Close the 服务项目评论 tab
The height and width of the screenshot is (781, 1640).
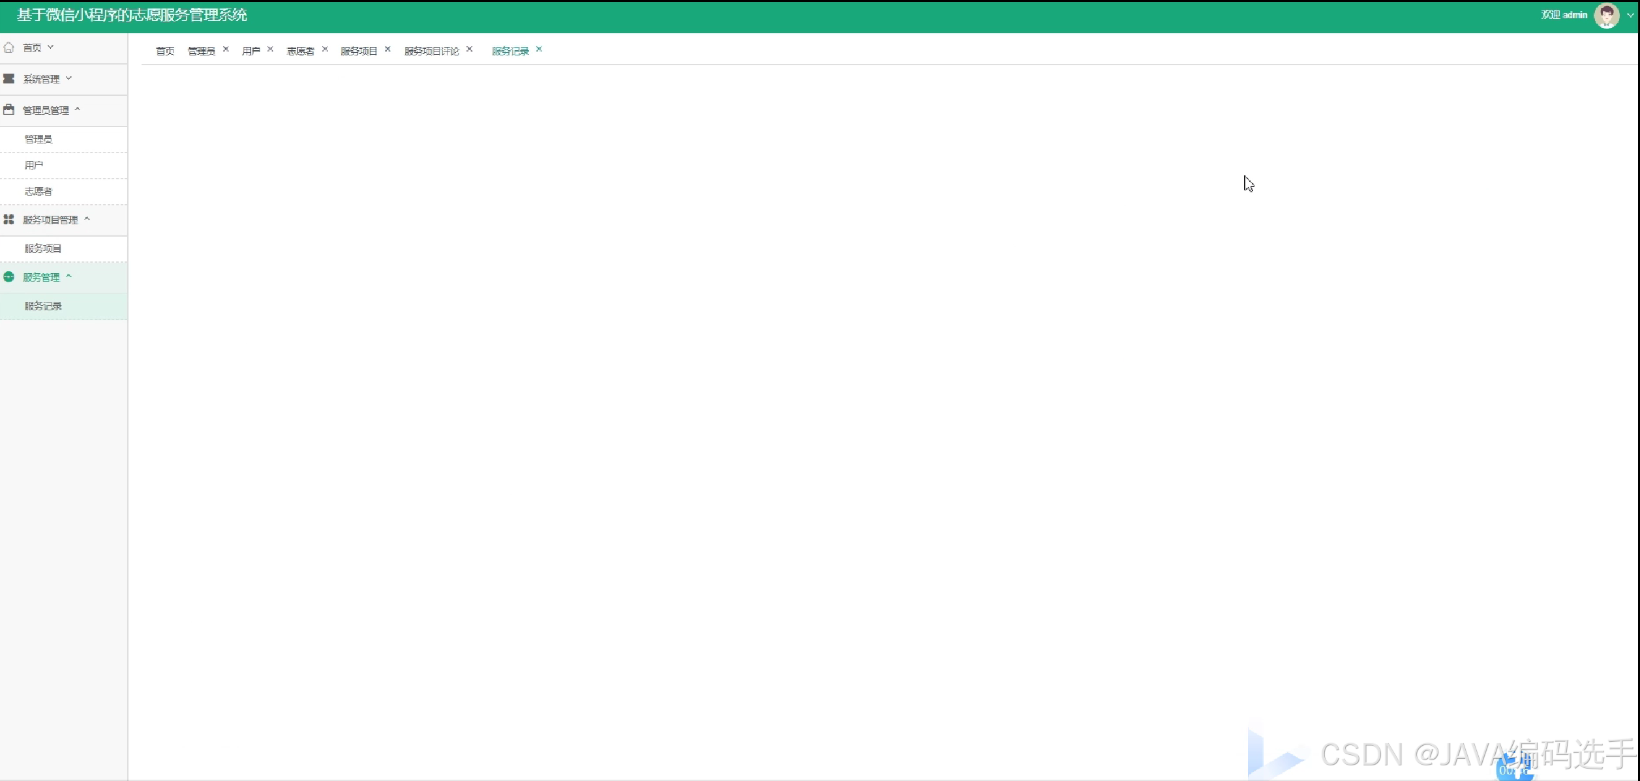coord(469,50)
